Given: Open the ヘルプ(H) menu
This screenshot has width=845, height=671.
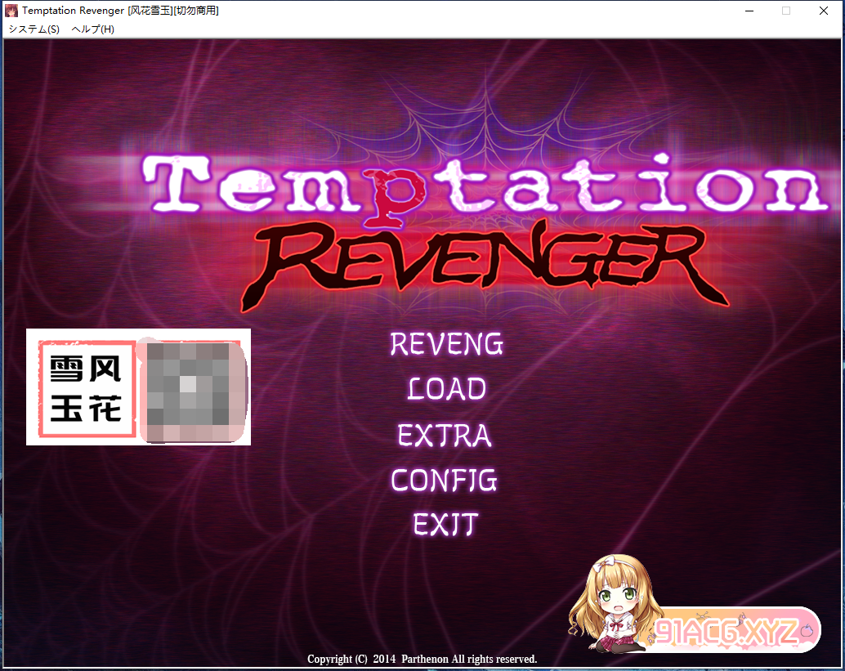Looking at the screenshot, I should click(92, 29).
